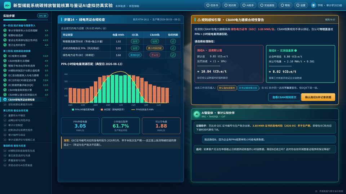Click the checkmark beside 鉴证业务承接与独立性评估

click(x=5, y=40)
